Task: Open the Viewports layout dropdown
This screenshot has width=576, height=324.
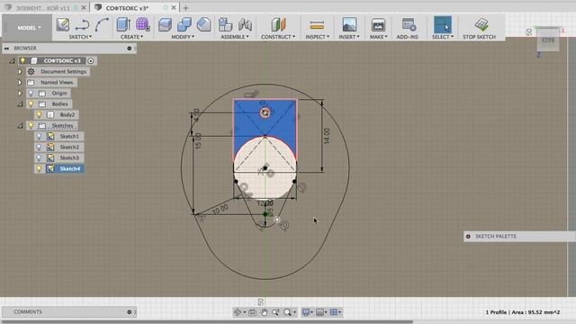Action: 336,312
